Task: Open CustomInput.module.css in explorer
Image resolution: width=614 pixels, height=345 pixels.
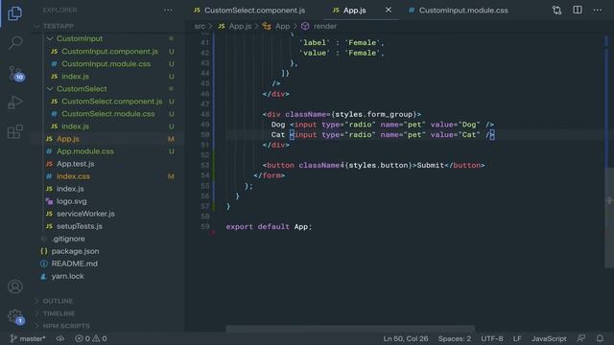Action: tap(106, 64)
